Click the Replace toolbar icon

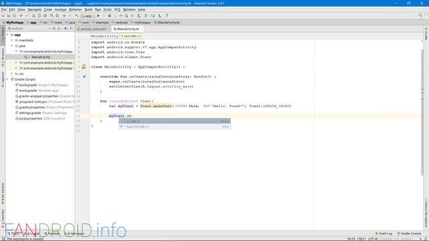[x=57, y=16]
